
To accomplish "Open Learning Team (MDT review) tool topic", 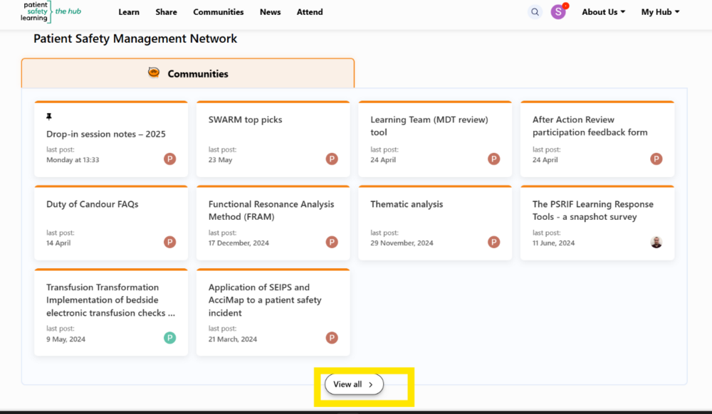I will coord(429,126).
